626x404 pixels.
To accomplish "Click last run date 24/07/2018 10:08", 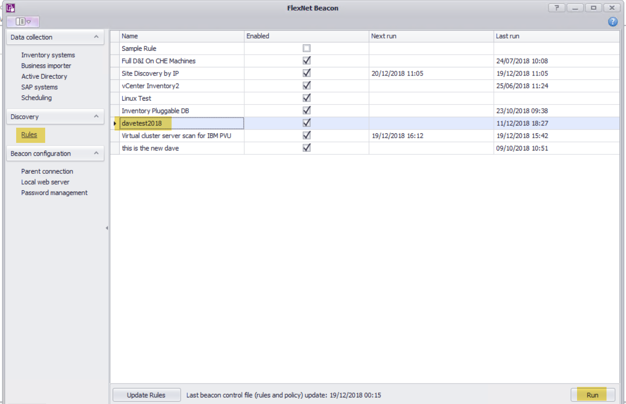I will [522, 61].
